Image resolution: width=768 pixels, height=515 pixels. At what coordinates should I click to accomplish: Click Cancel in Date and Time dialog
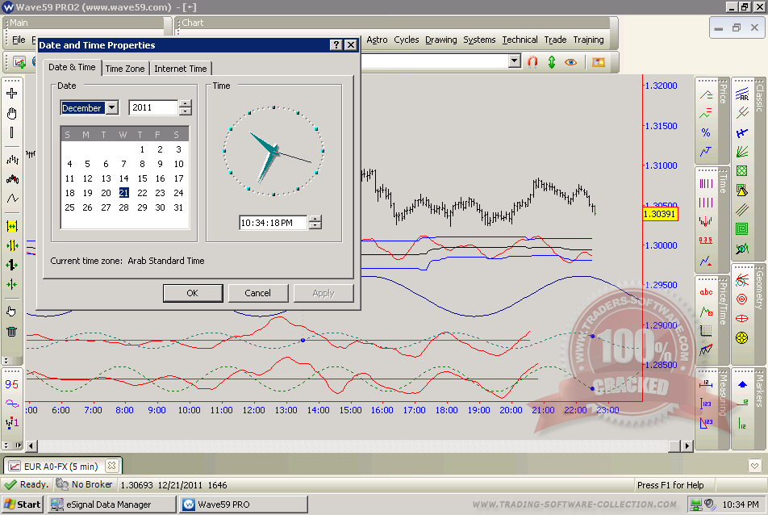(258, 293)
